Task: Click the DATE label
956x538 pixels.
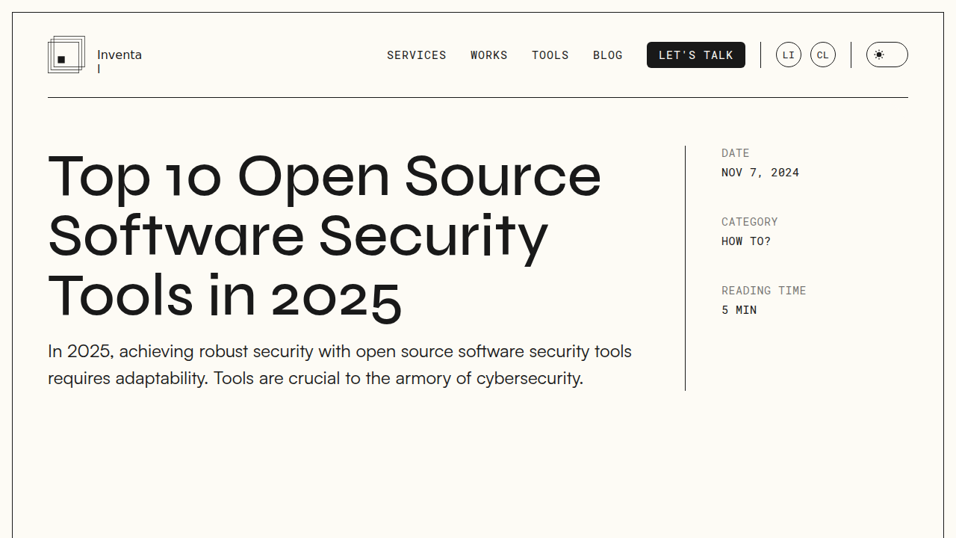Action: (x=736, y=153)
